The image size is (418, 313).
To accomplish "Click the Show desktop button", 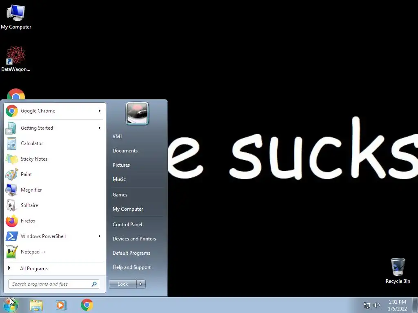I will coord(415,305).
